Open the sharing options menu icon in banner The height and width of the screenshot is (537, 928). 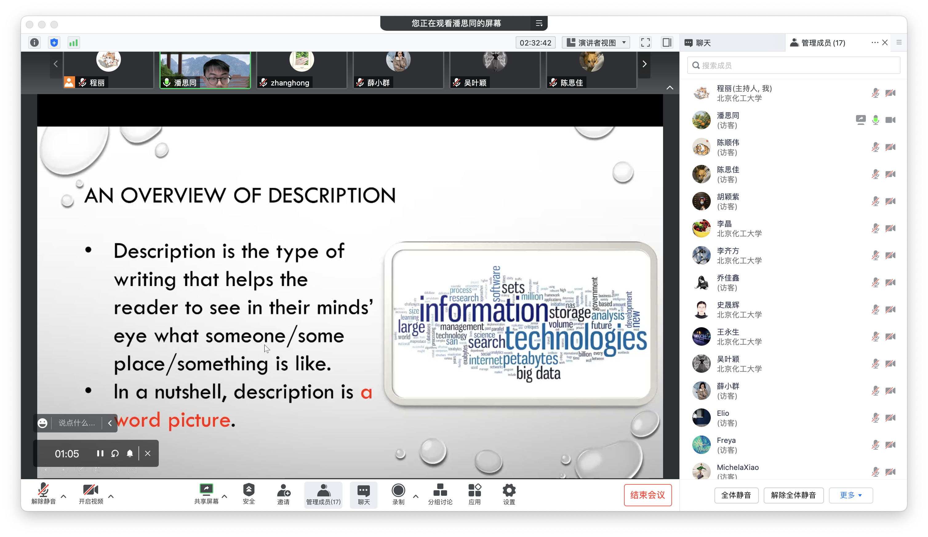point(539,24)
